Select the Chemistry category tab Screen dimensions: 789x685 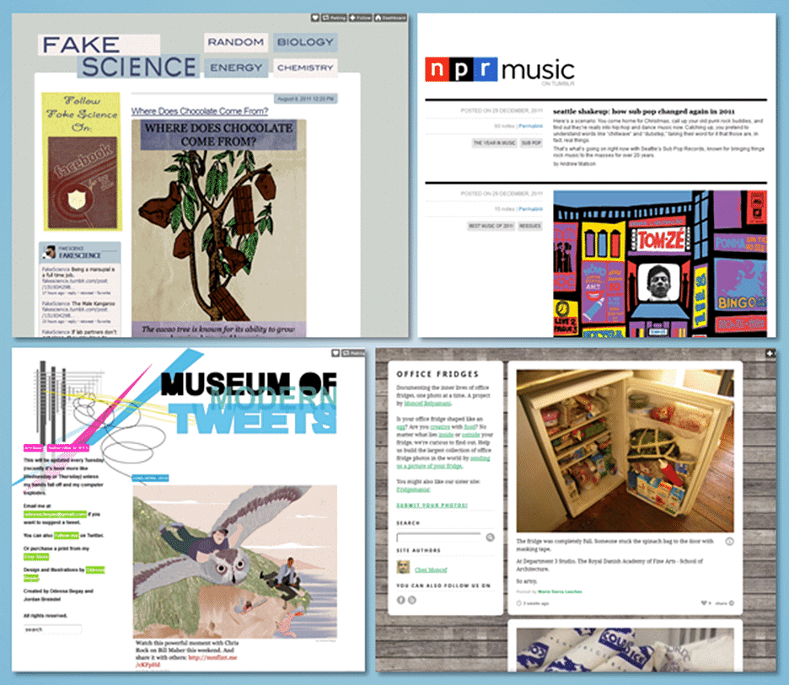pos(304,67)
